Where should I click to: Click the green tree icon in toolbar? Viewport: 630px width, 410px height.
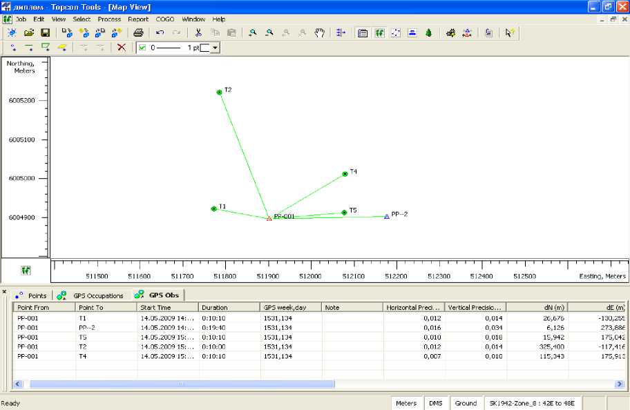[x=429, y=32]
